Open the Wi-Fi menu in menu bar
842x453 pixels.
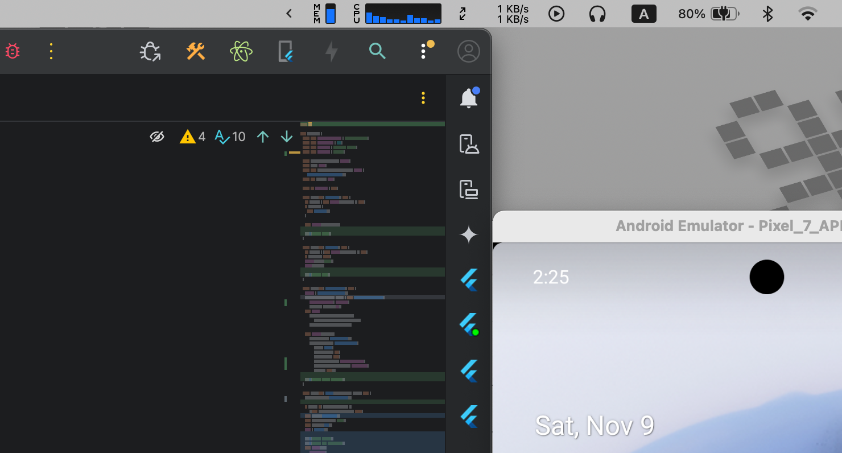tap(808, 14)
